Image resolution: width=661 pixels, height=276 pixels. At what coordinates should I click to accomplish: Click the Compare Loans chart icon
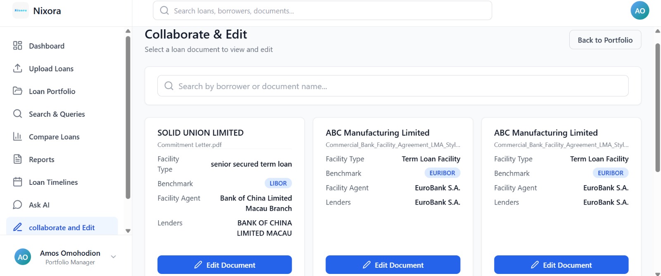click(17, 136)
